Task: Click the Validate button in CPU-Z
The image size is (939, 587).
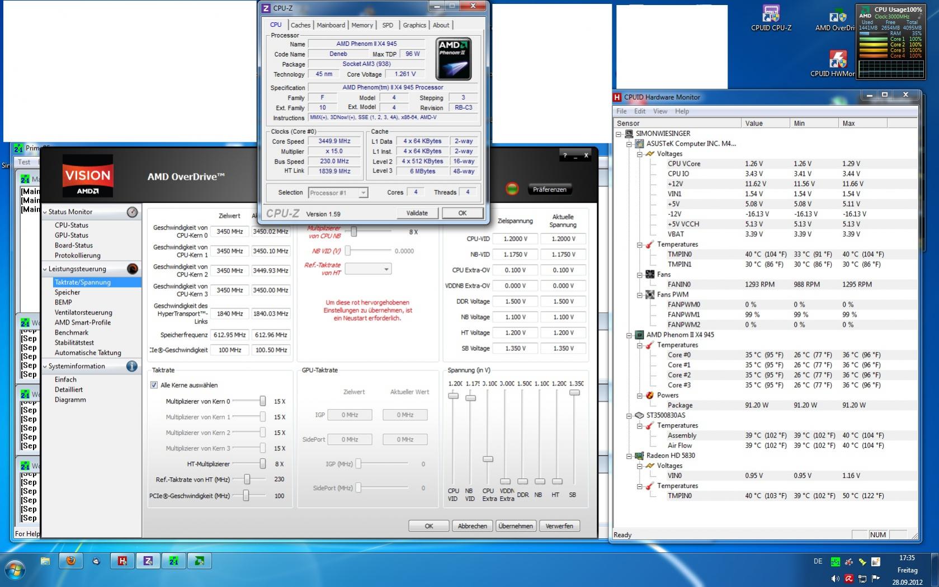Action: 417,213
